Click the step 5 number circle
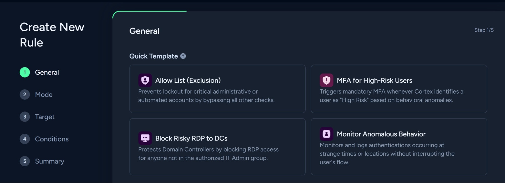Screen dimensions: 505x183 pyautogui.click(x=25, y=161)
